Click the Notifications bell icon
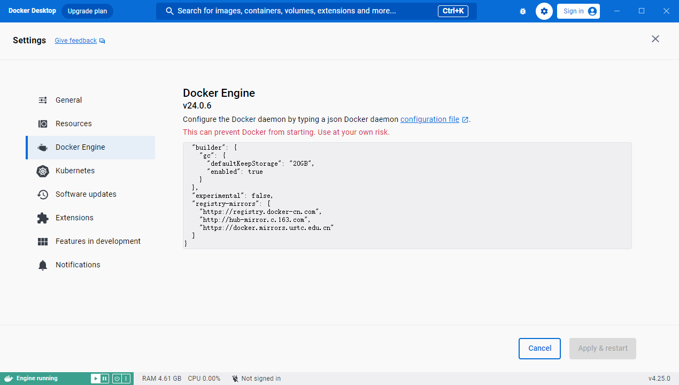This screenshot has height=385, width=679. pos(43,265)
